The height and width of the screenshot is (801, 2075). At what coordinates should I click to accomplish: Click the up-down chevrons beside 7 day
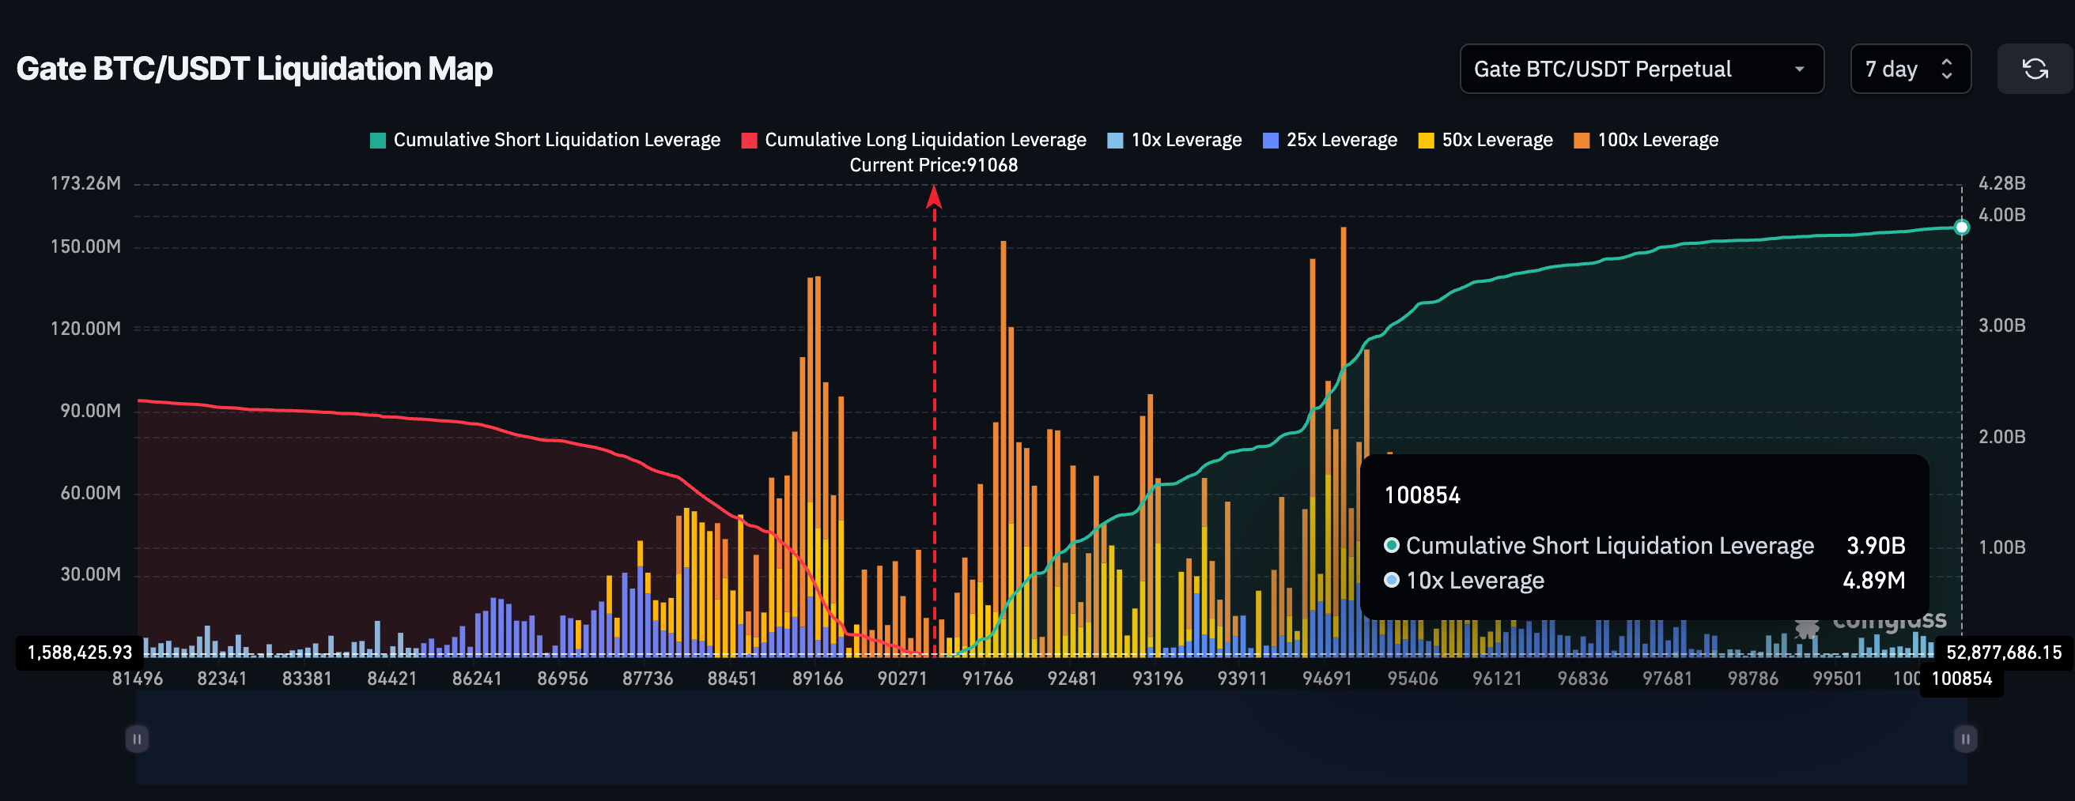point(1947,70)
